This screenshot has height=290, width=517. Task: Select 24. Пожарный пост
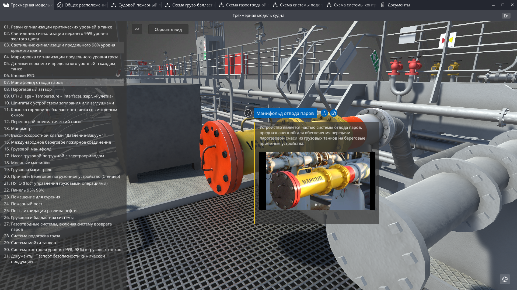[x=62, y=204]
